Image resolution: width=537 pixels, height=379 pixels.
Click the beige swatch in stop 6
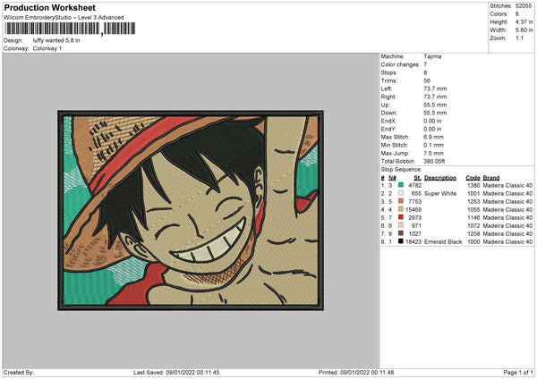pos(401,225)
